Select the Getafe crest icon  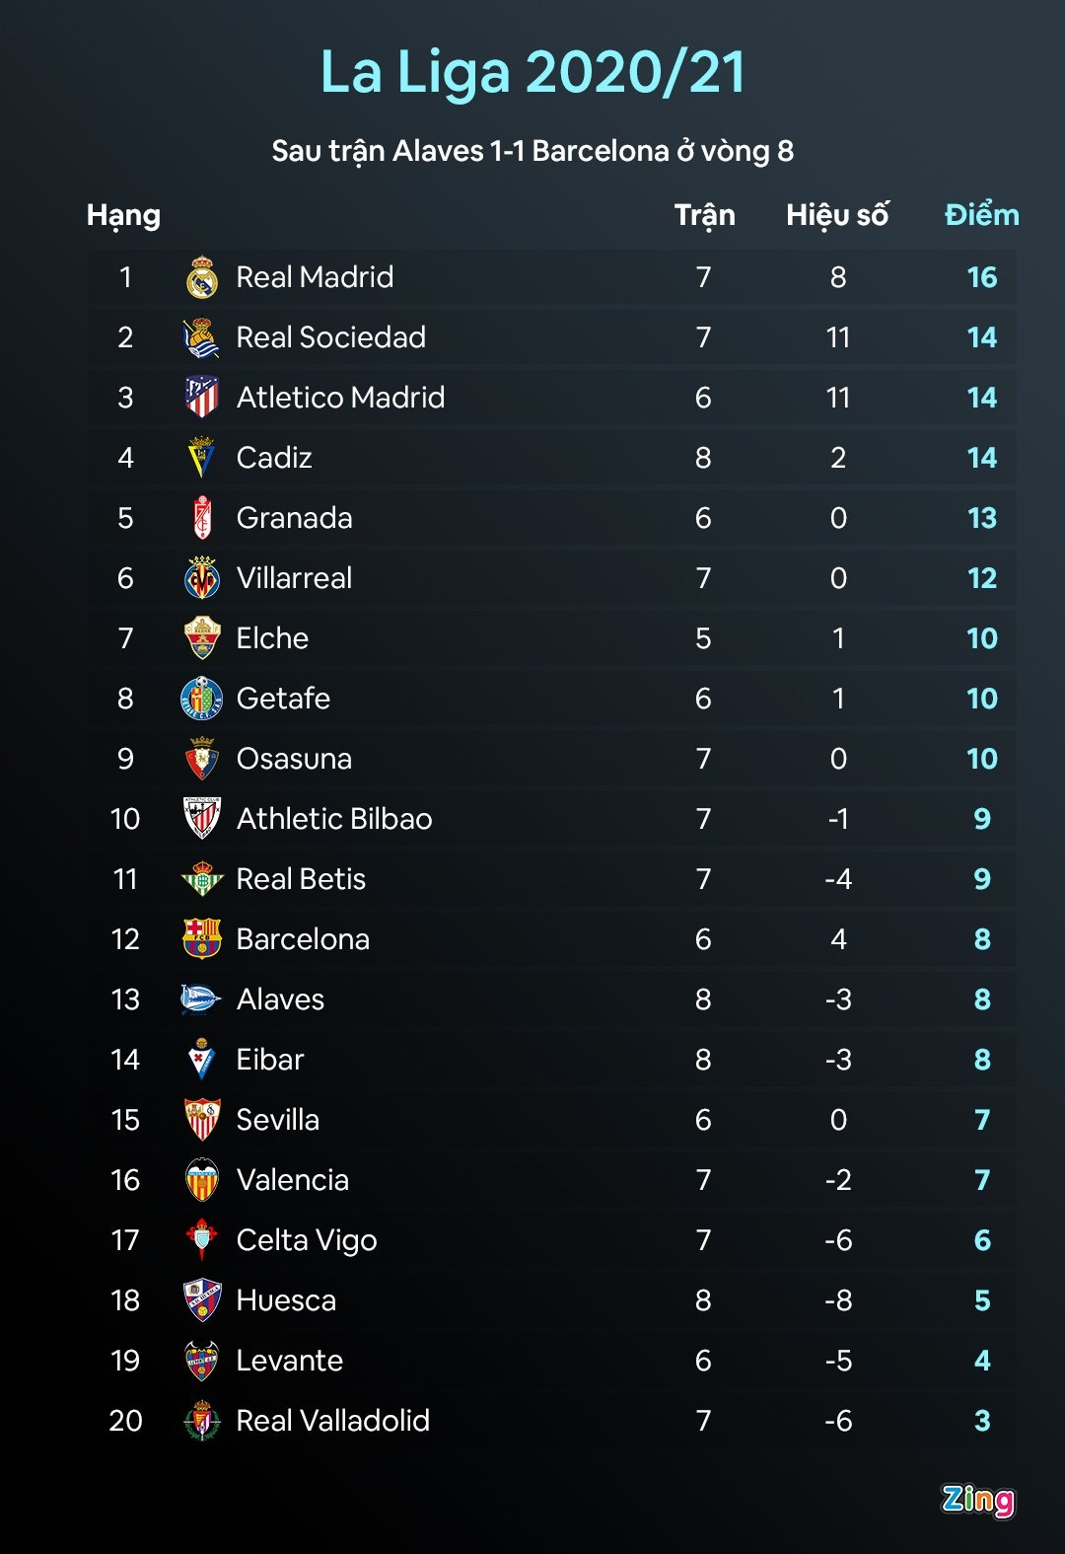[202, 699]
